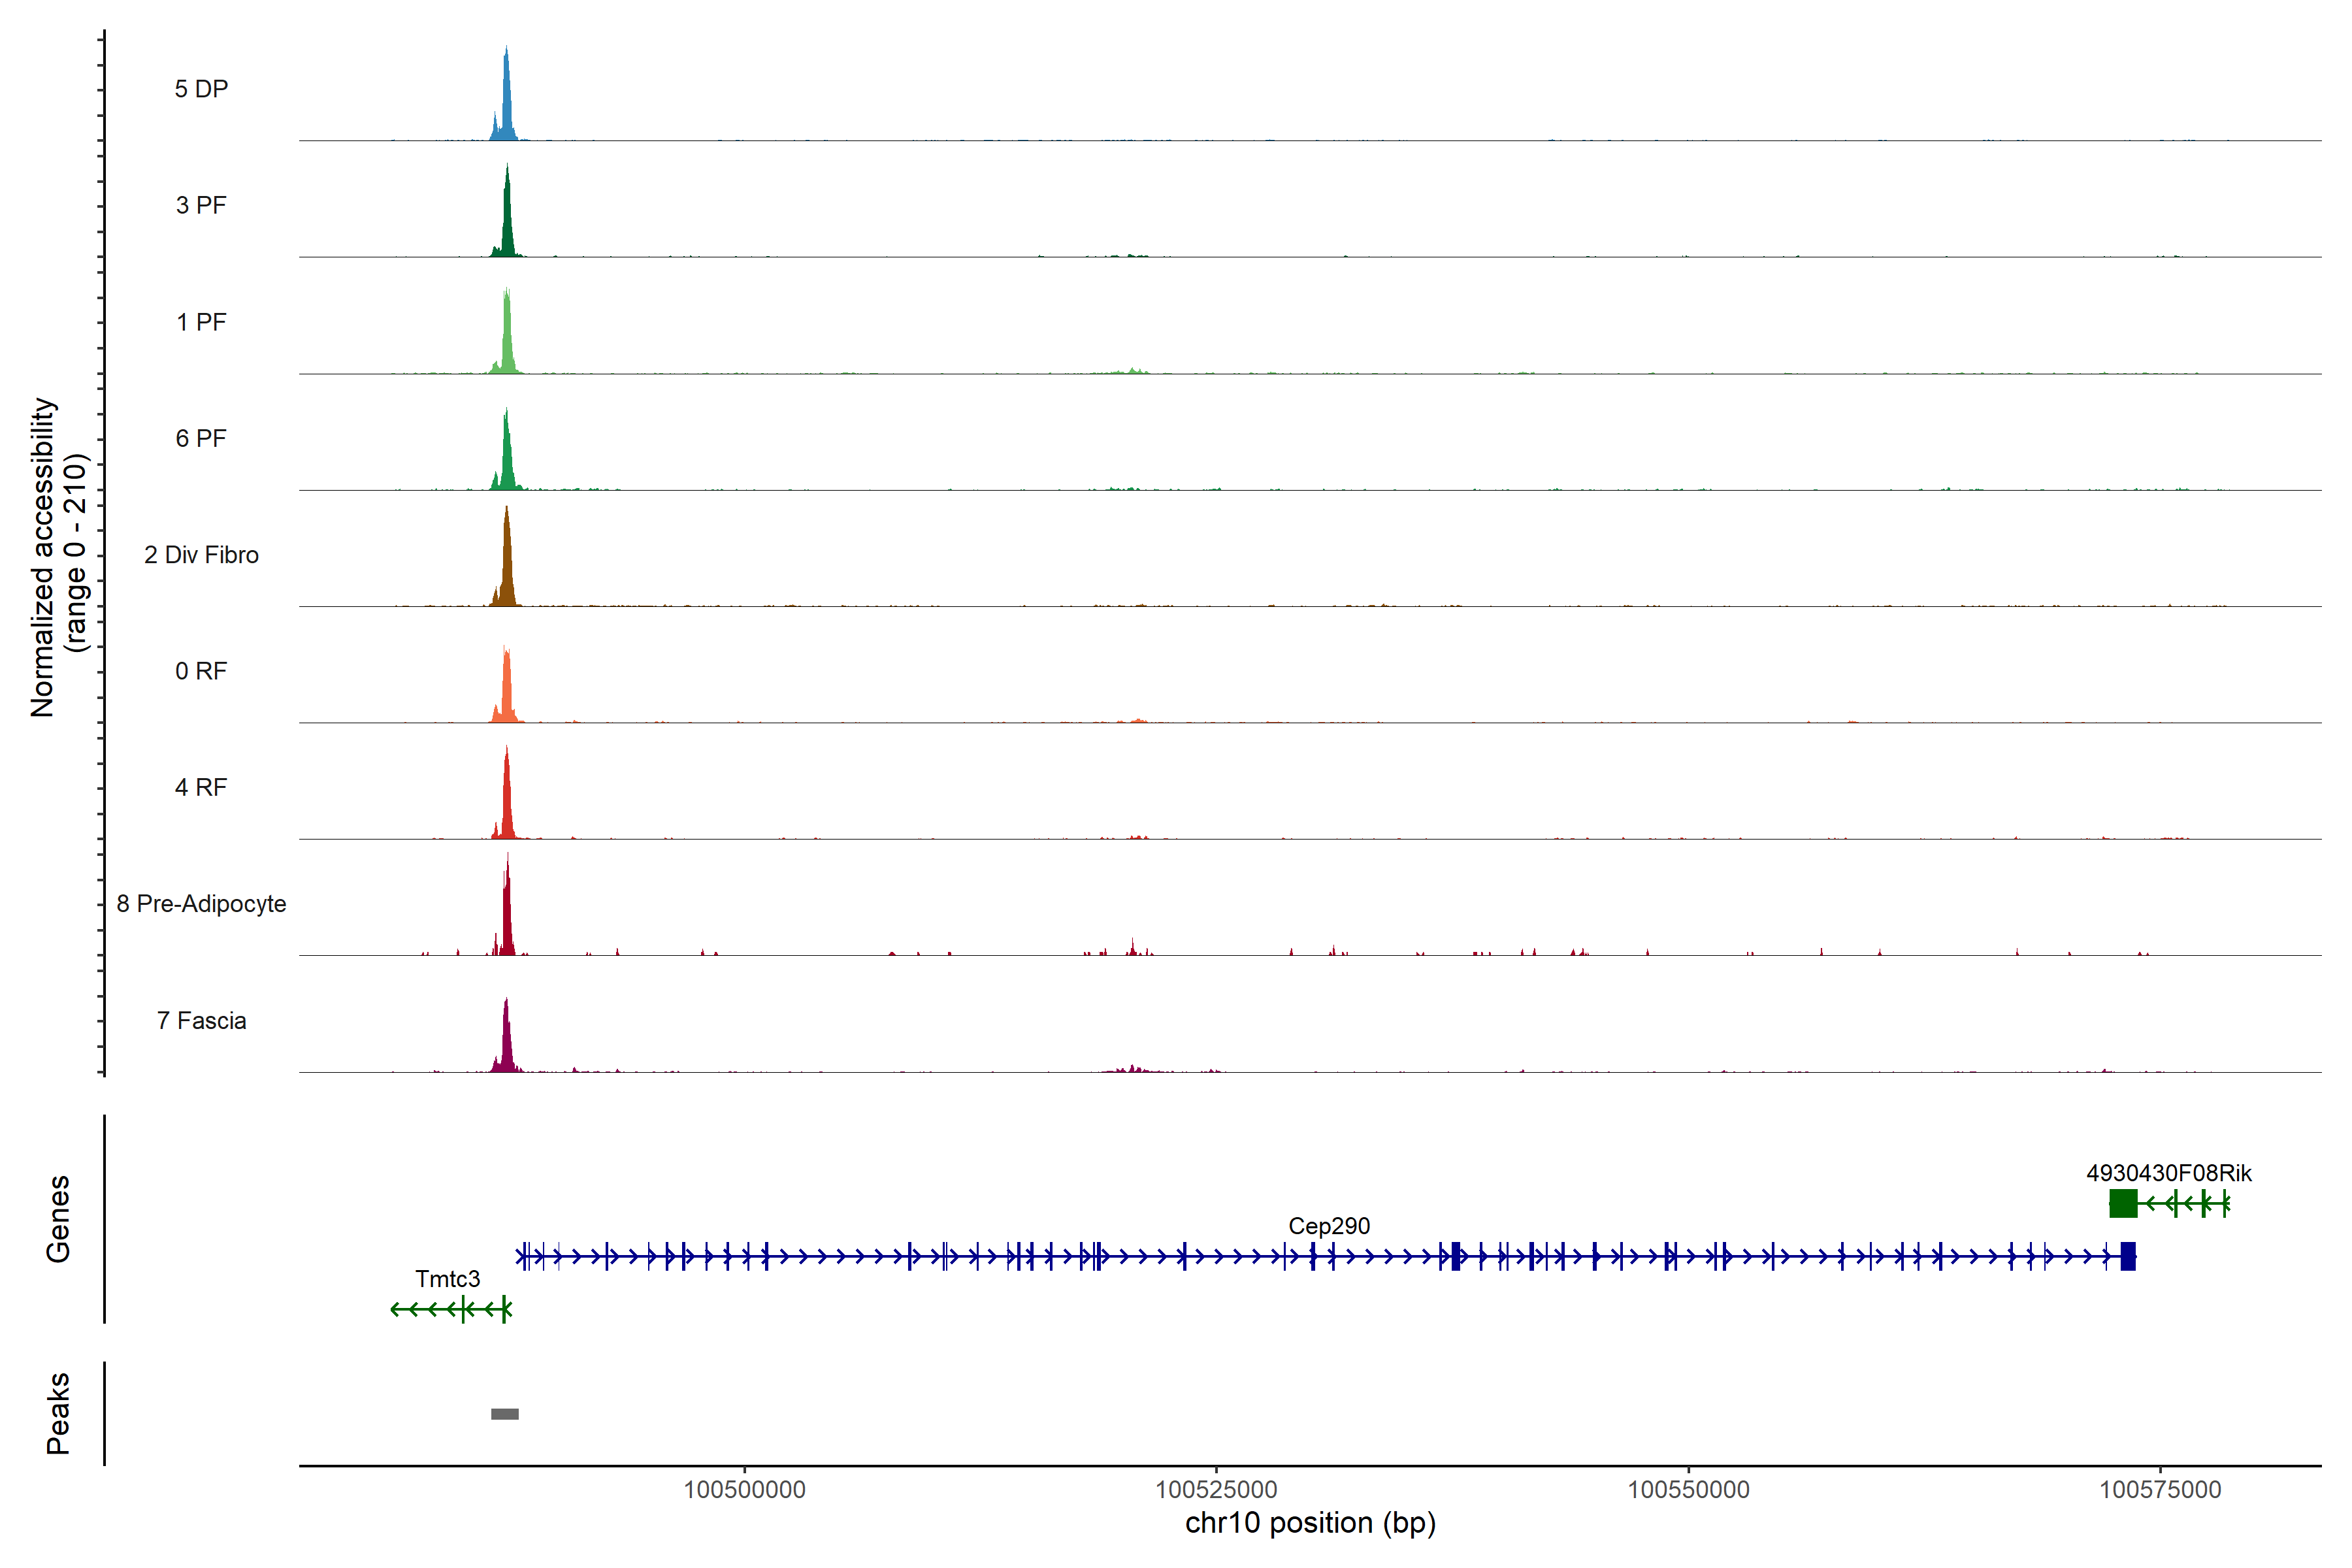Click the dark blue Cep290 terminal exon

coord(2127,1256)
